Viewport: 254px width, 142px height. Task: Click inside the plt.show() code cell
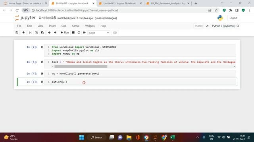click(x=140, y=82)
